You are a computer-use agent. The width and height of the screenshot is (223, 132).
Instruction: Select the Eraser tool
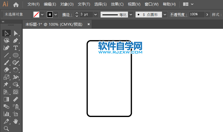tap(6, 70)
